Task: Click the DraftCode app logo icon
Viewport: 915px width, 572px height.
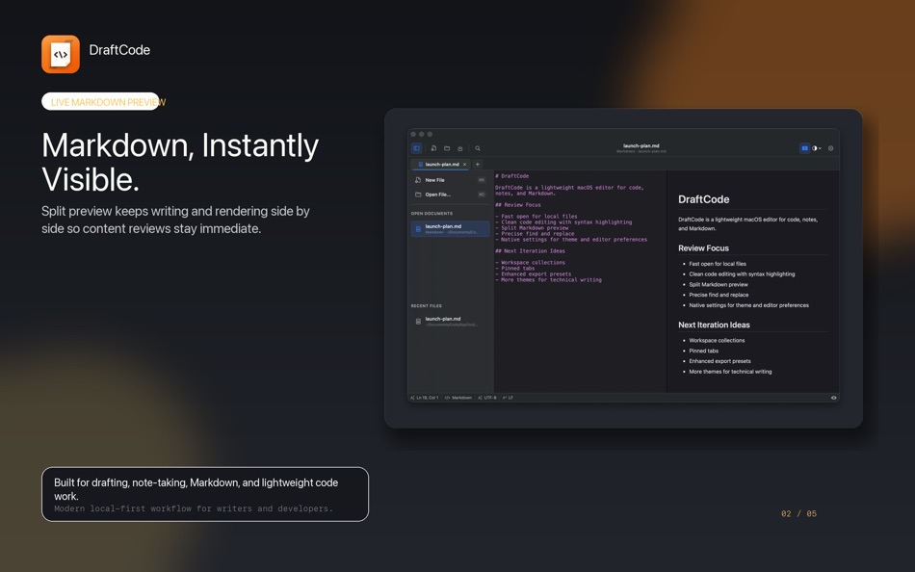Action: click(x=61, y=54)
